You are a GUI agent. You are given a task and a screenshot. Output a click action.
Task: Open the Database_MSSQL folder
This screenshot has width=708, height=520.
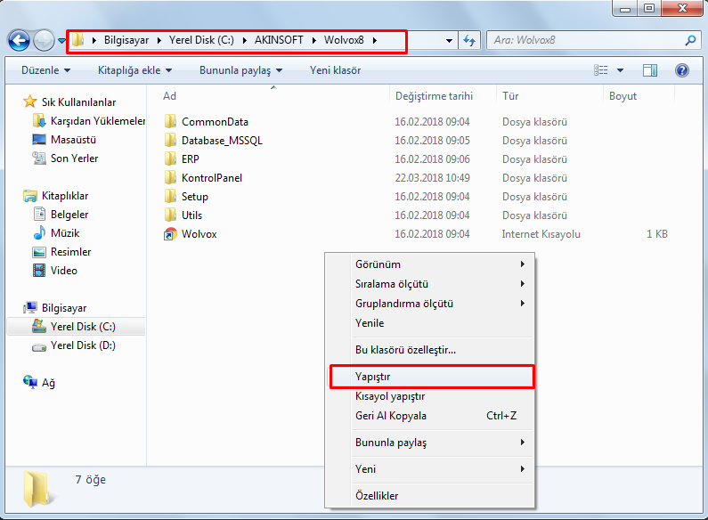tap(221, 141)
